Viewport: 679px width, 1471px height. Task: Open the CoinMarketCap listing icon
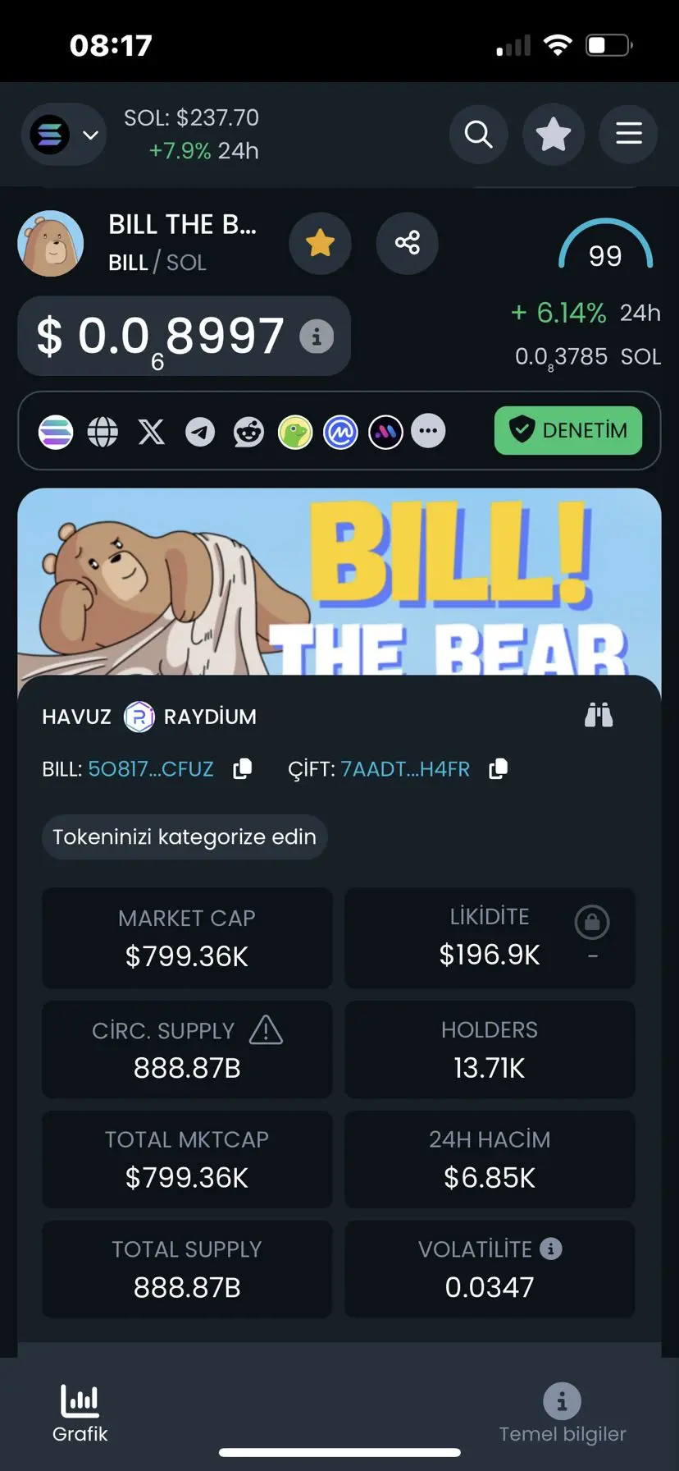click(340, 431)
